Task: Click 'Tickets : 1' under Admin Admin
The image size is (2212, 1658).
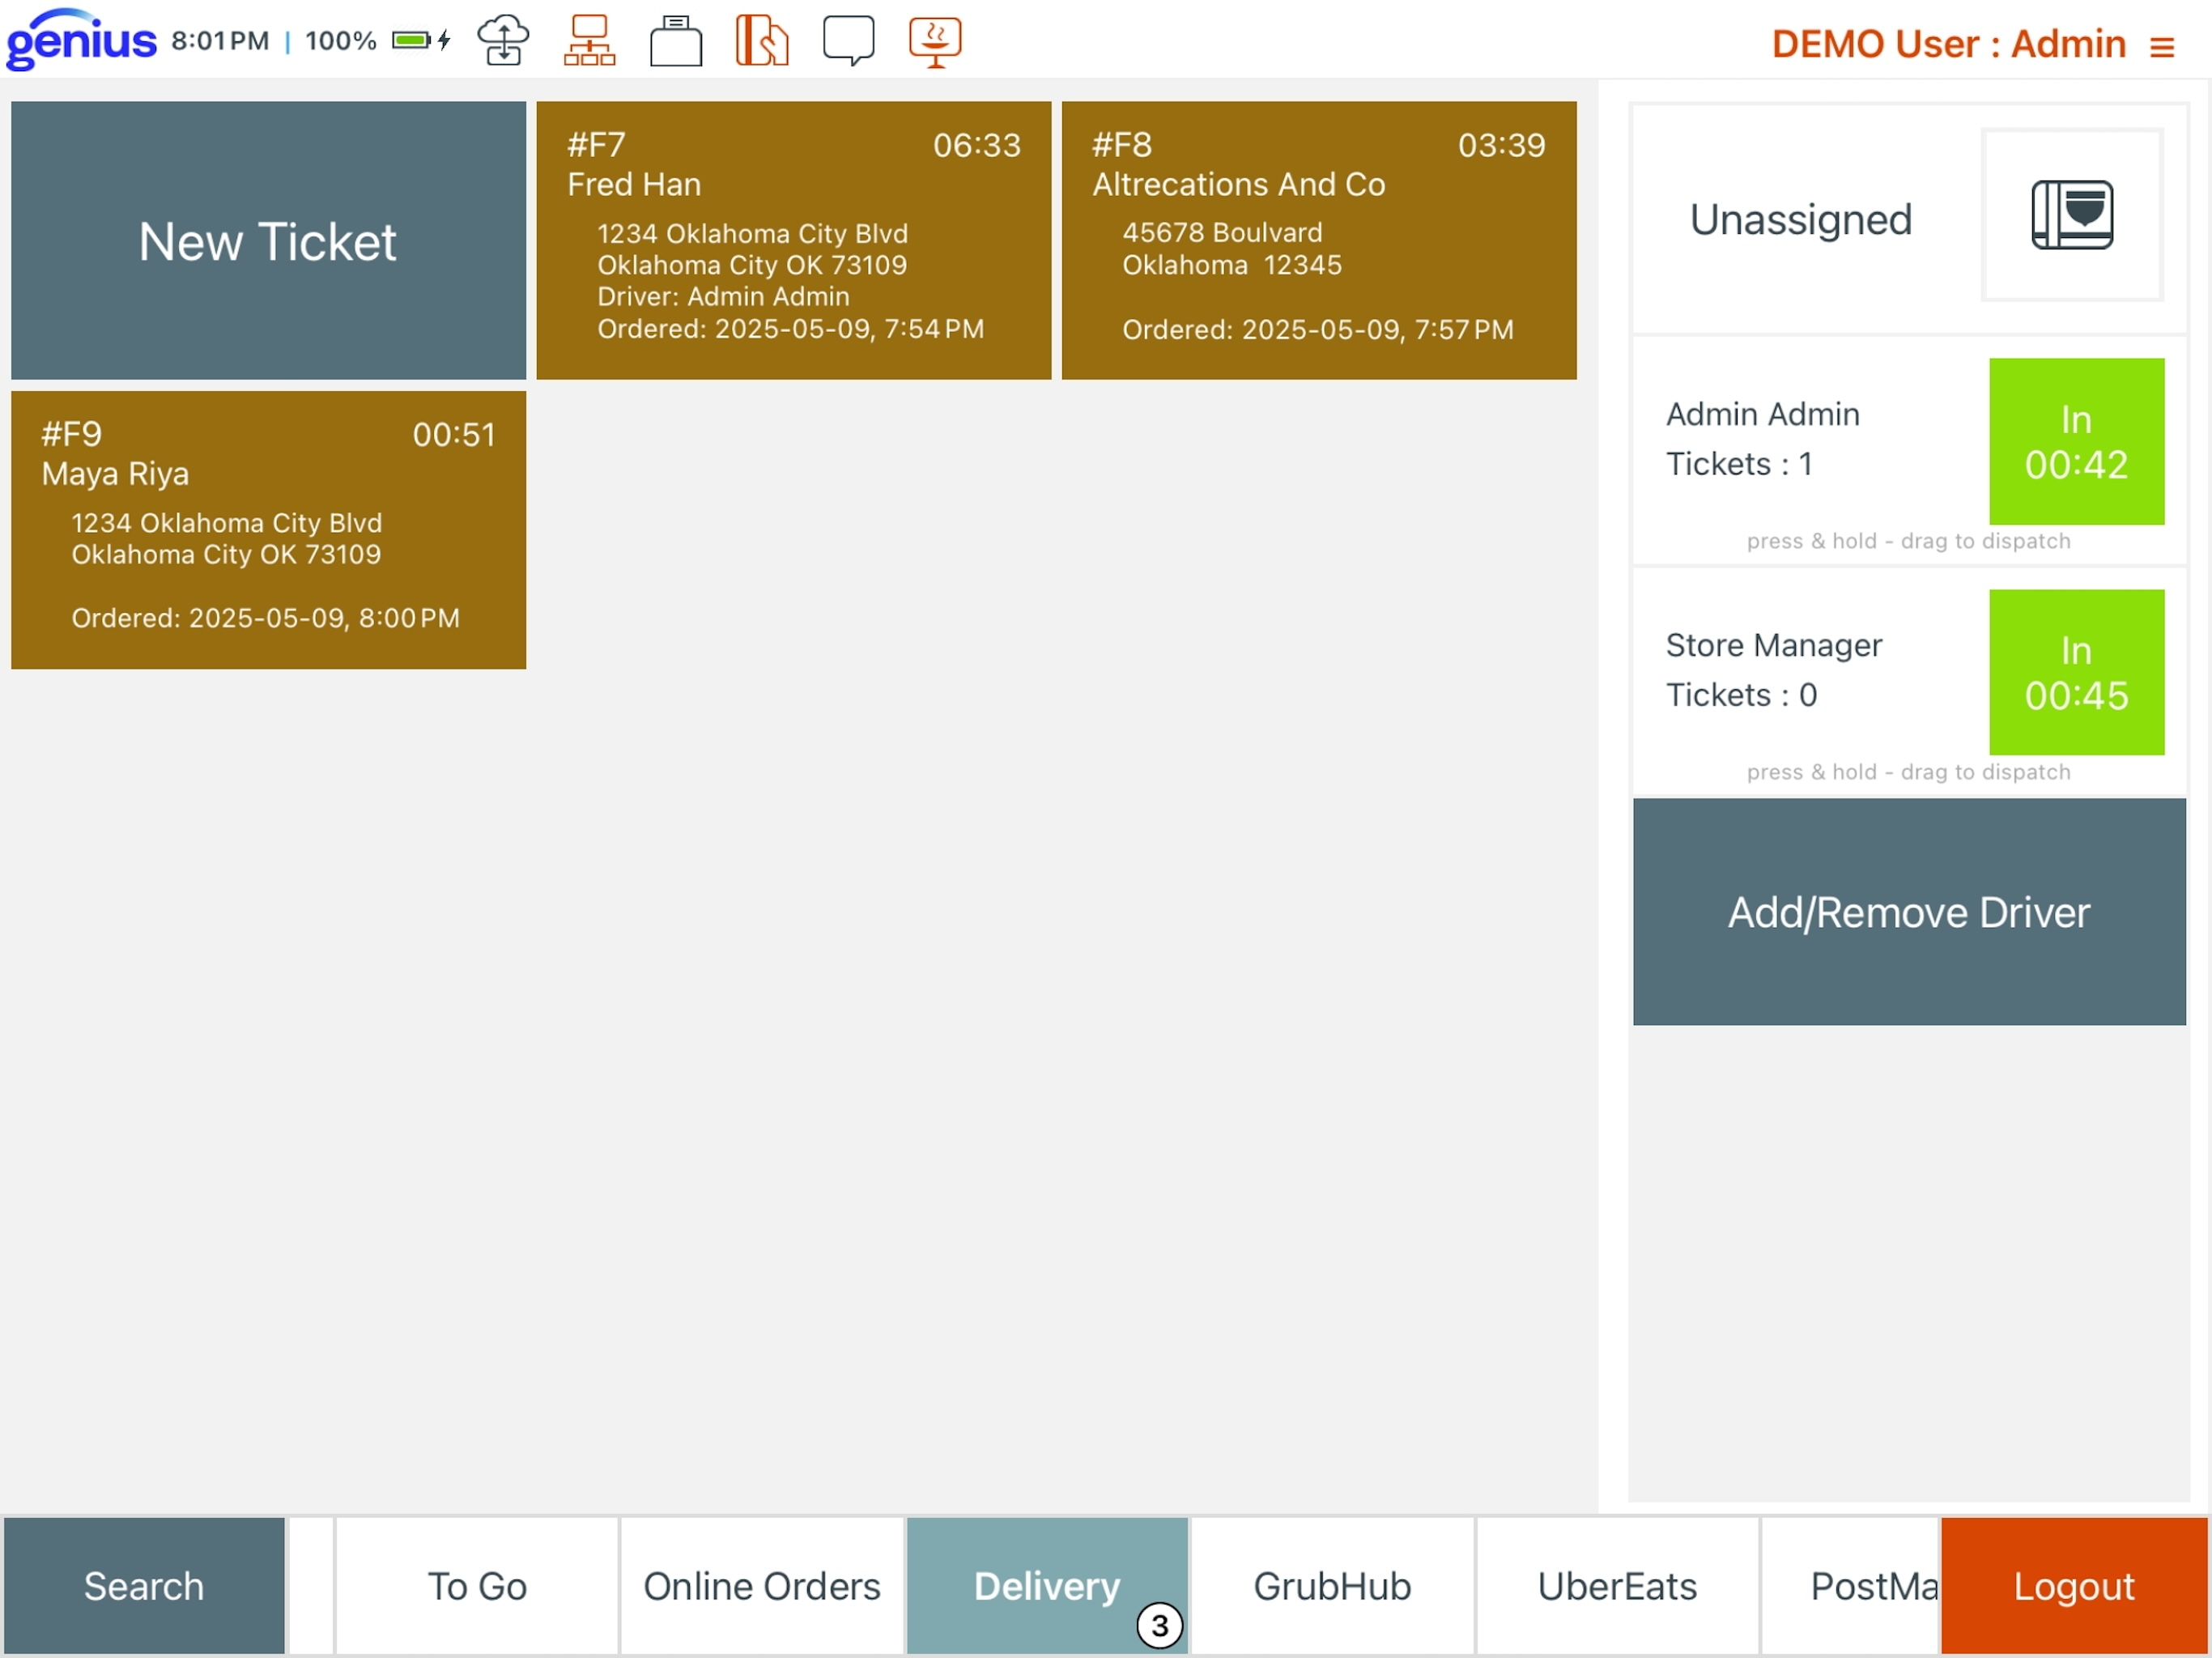Action: click(x=1739, y=464)
